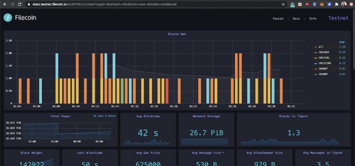
Task: Click the Faucet link
Action: point(278,18)
